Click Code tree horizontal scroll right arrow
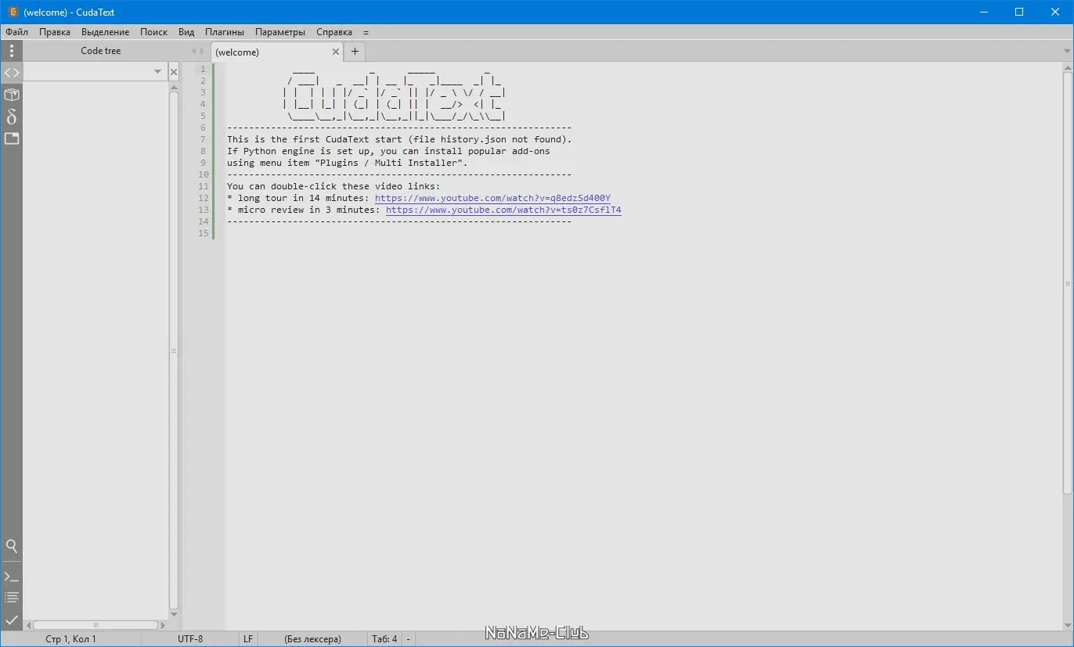Image resolution: width=1074 pixels, height=647 pixels. tap(163, 625)
